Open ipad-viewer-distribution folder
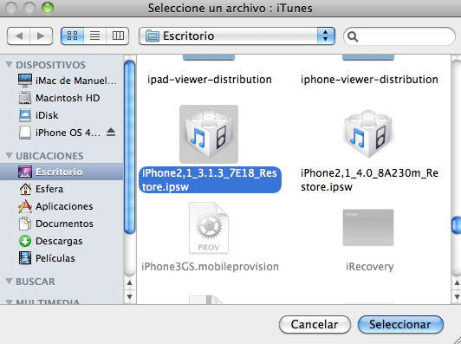 (210, 80)
